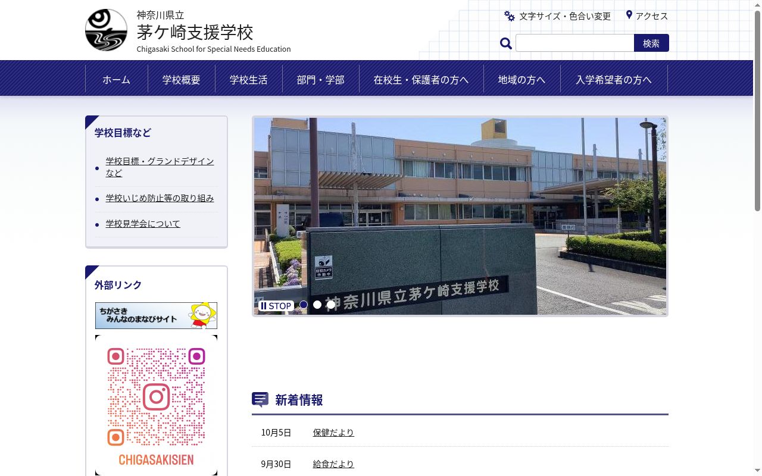The image size is (762, 476).
Task: Click the 茅ケ崎支援学校 site title
Action: point(195,32)
